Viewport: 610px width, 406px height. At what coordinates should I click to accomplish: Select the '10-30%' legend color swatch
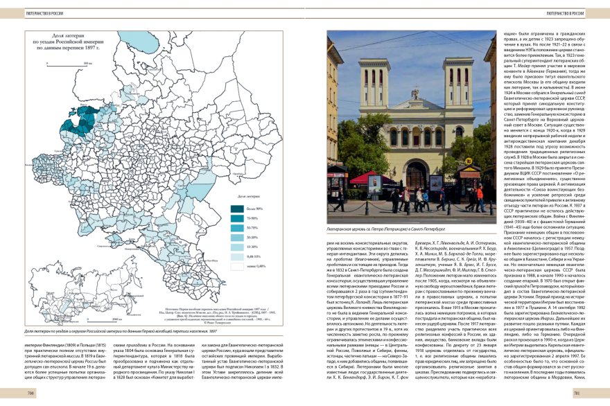pos(236,247)
